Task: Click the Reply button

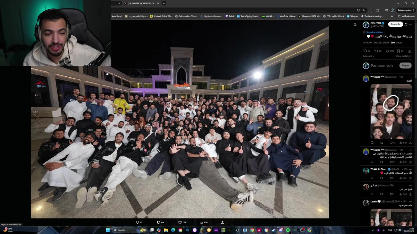Action: [x=405, y=66]
